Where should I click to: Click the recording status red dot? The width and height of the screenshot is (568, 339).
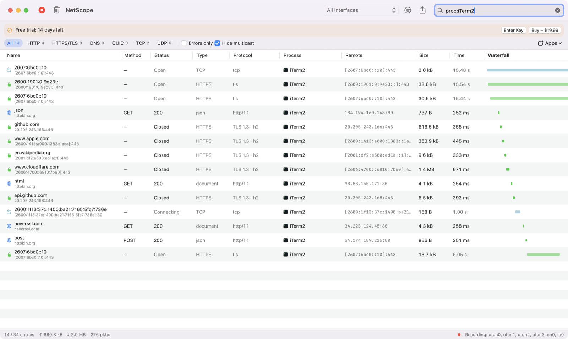[x=459, y=335]
